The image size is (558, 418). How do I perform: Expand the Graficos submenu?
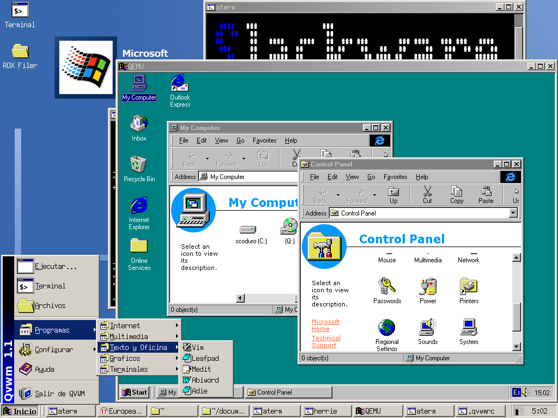(x=139, y=358)
